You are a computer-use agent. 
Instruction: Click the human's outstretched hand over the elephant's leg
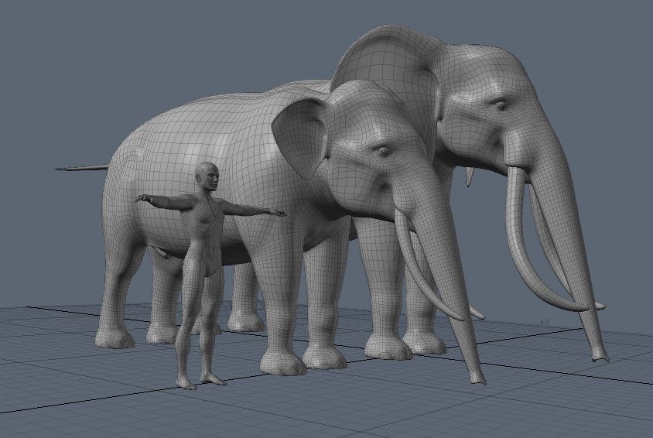coord(277,212)
